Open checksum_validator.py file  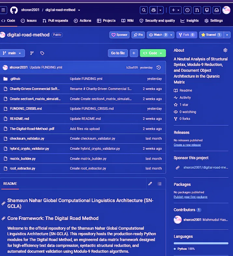[27, 138]
